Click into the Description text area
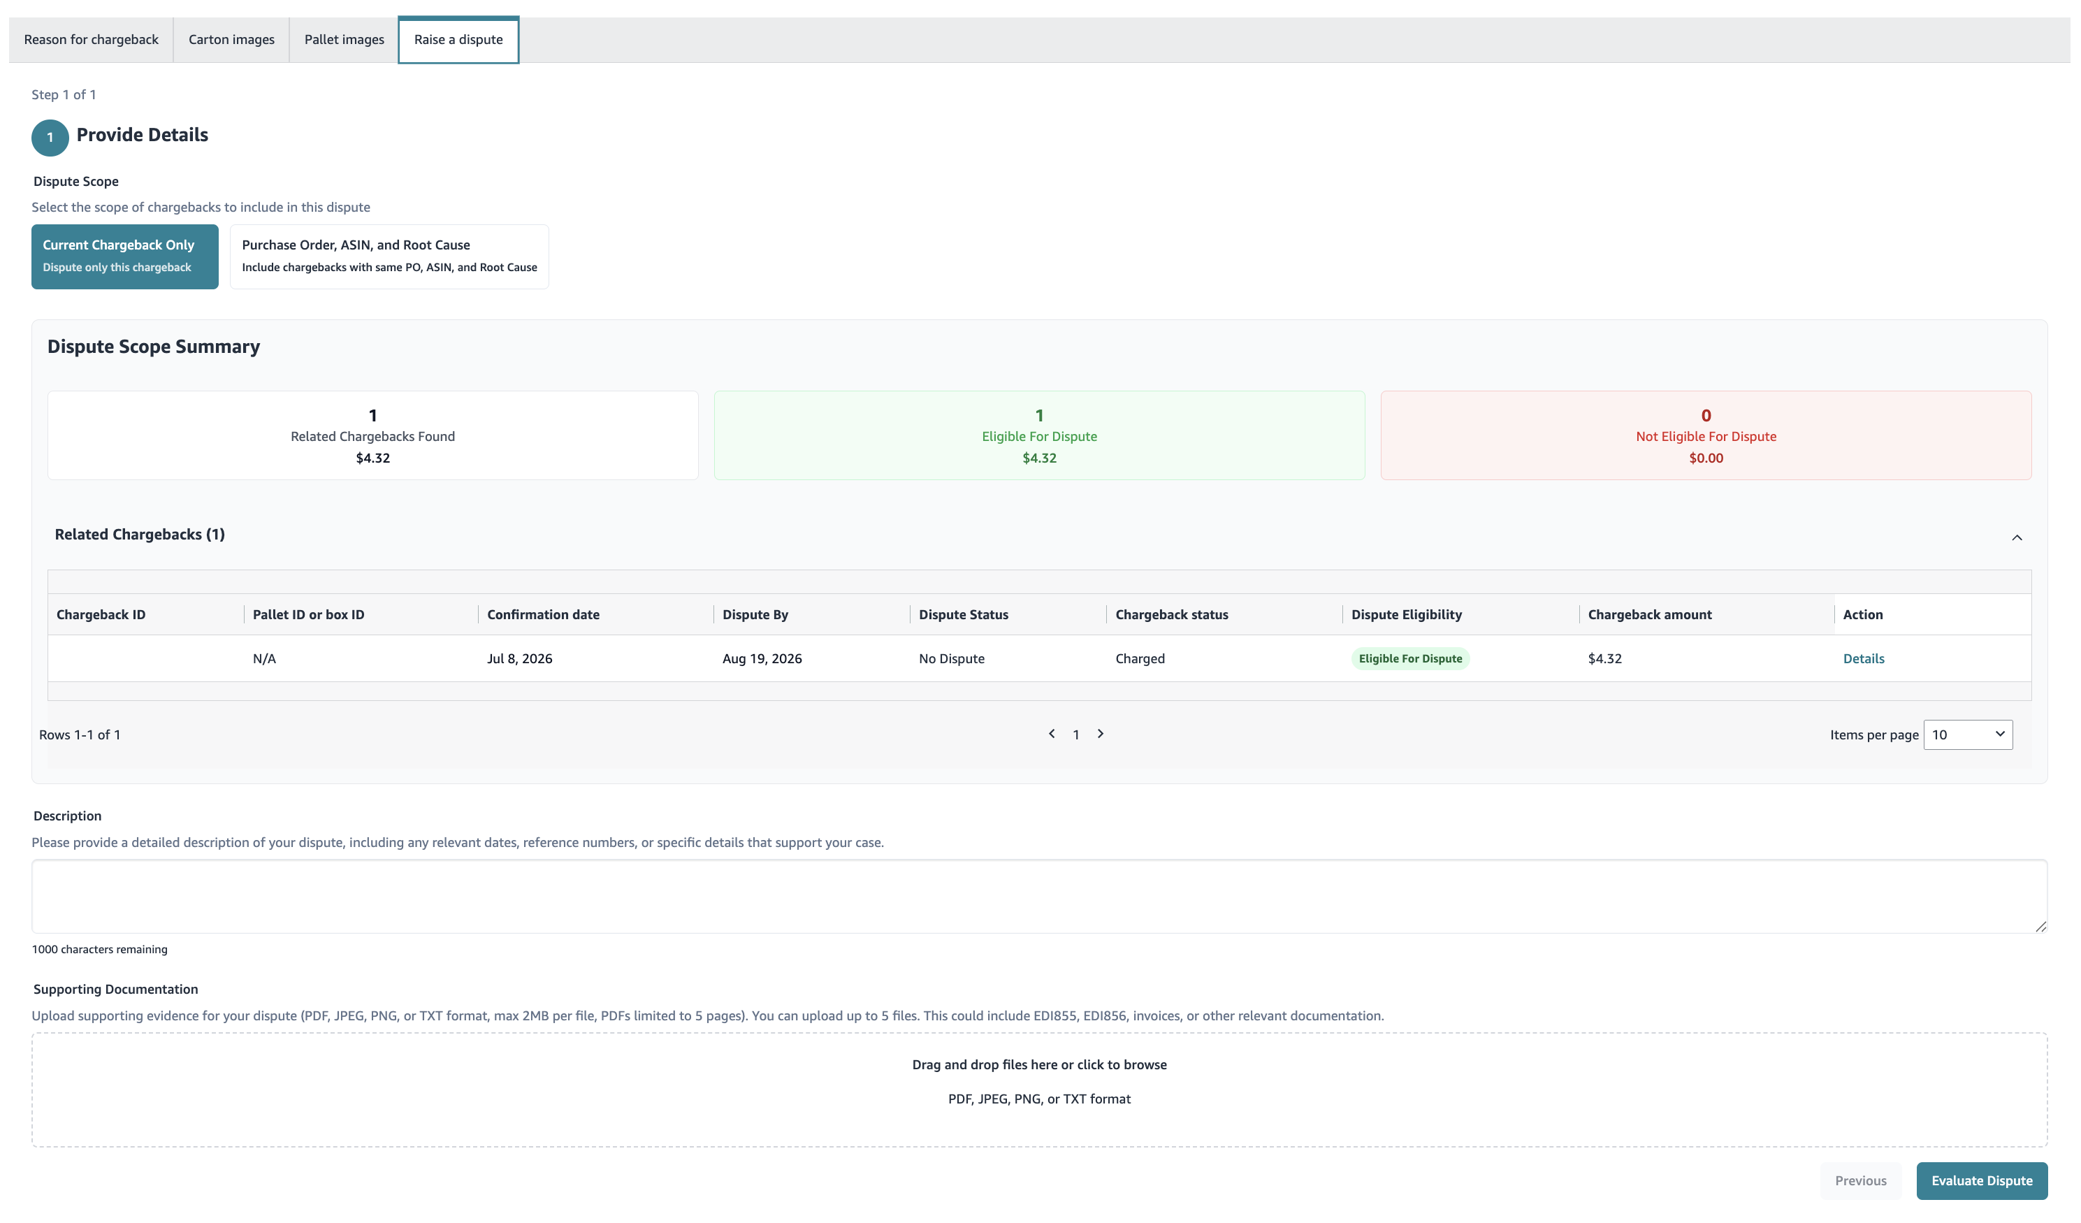Viewport: 2081px width, 1223px height. coord(1039,896)
